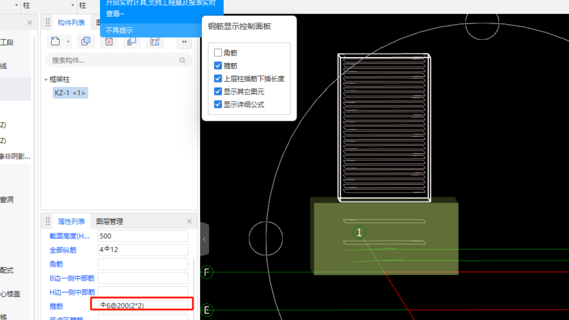Grab the property panel drag handle
Viewport: 569px width, 320px height.
coord(48,222)
